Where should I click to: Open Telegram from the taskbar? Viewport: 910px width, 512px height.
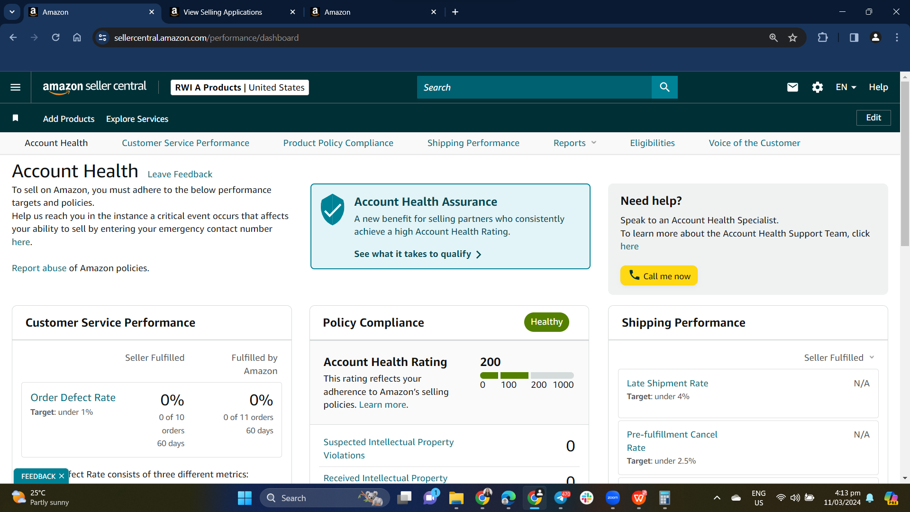tap(561, 498)
